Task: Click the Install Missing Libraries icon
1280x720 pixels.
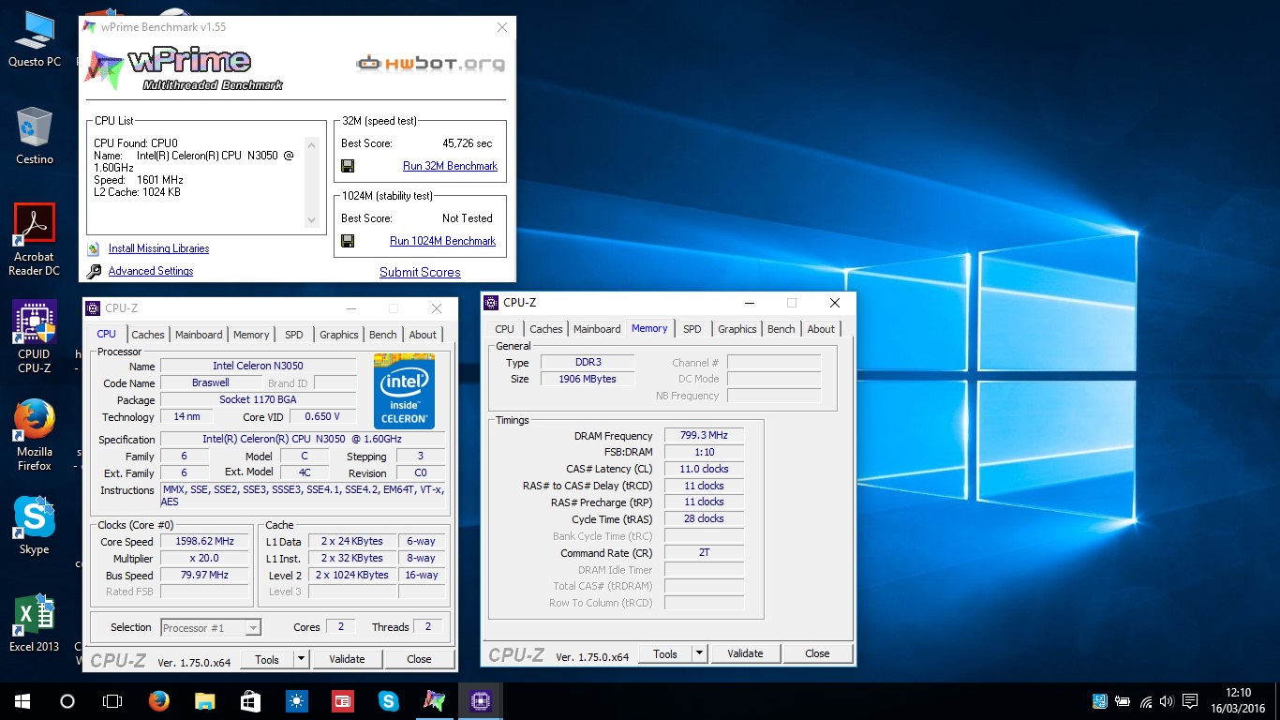Action: pos(94,248)
